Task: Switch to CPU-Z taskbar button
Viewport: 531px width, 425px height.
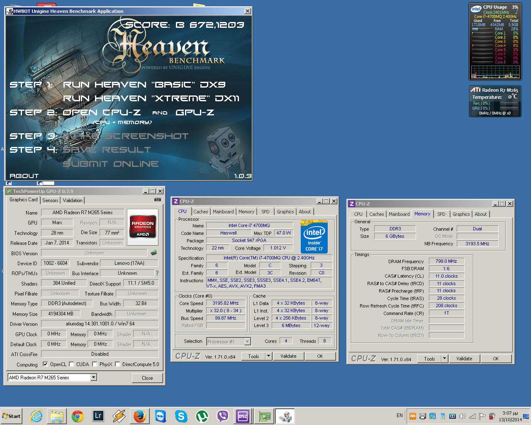Action: [243, 416]
